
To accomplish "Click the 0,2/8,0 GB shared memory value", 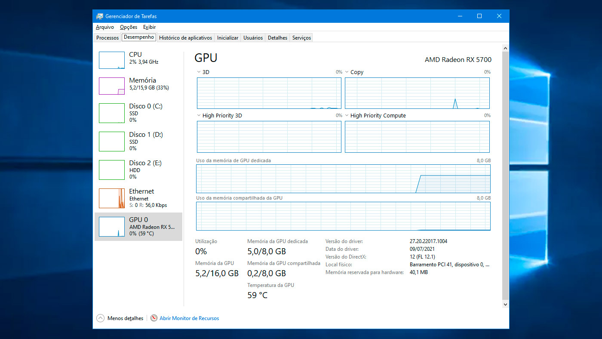I will coord(266,273).
